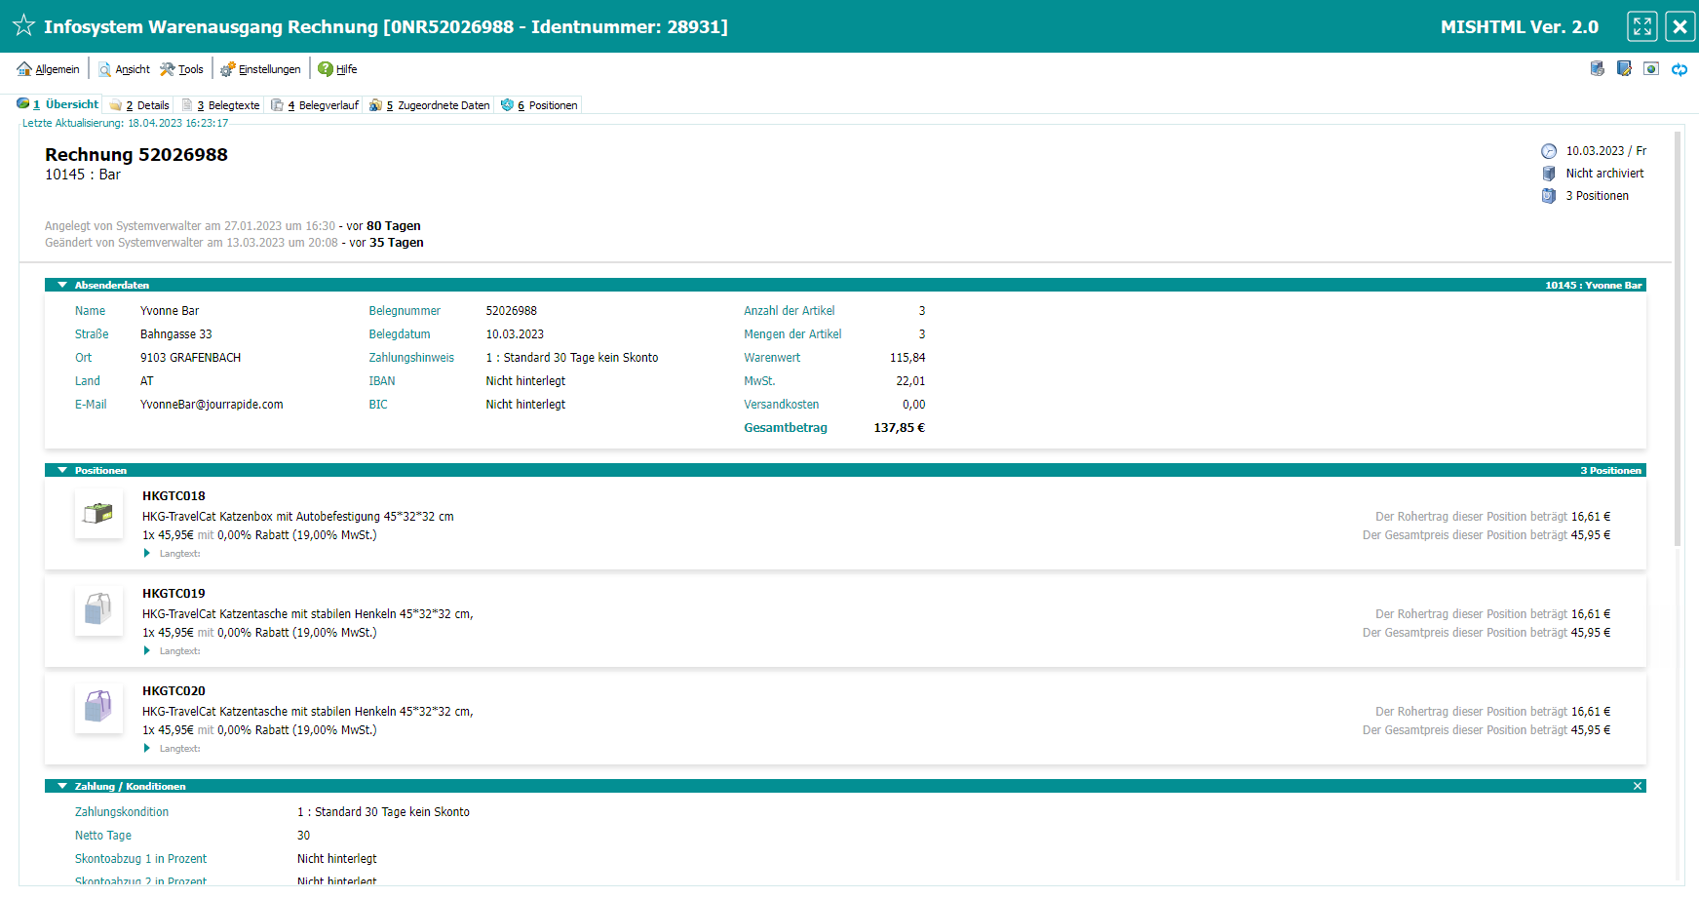Collapse the Positionen section header
The width and height of the screenshot is (1699, 898).
click(62, 471)
